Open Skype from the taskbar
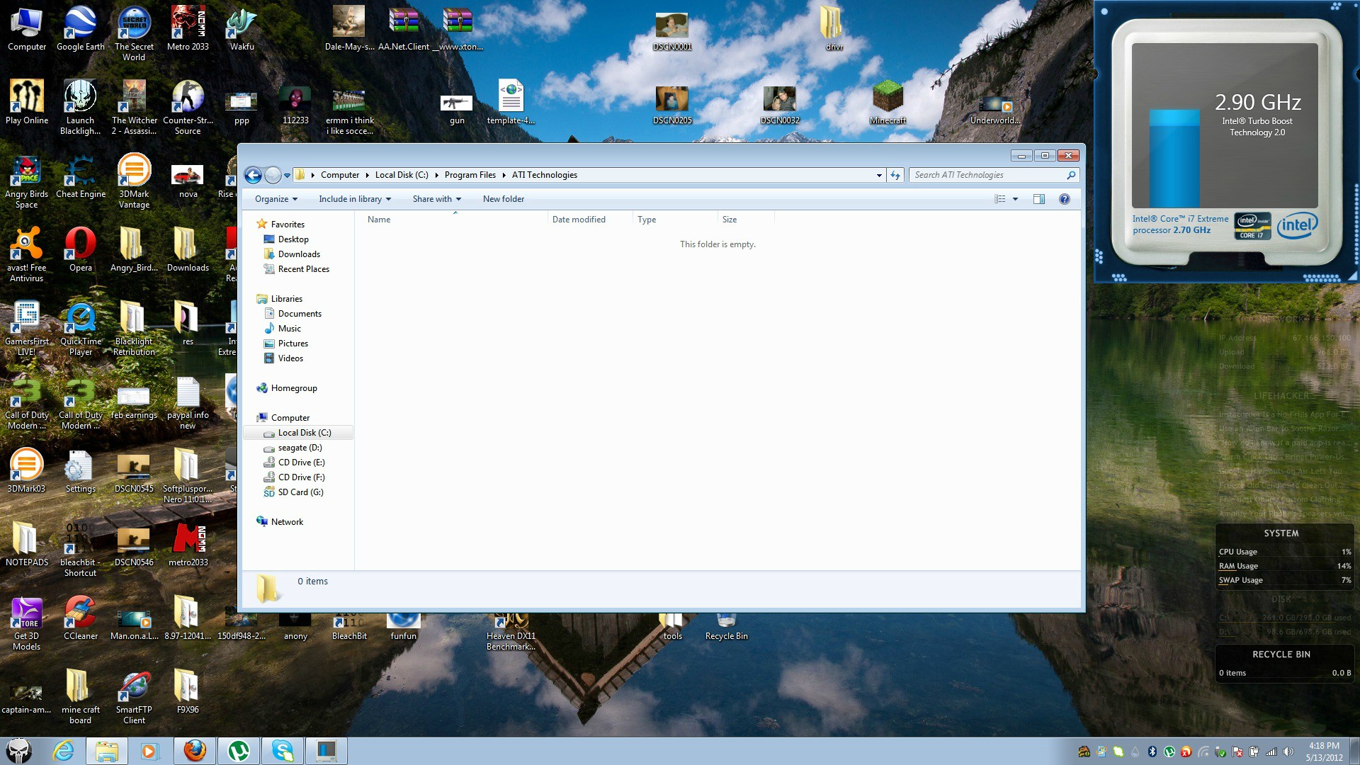 [x=283, y=751]
